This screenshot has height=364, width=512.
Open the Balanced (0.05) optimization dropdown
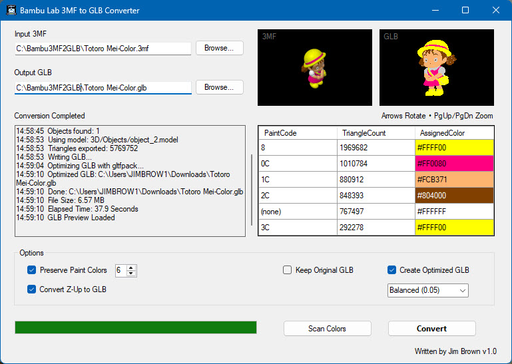click(427, 290)
